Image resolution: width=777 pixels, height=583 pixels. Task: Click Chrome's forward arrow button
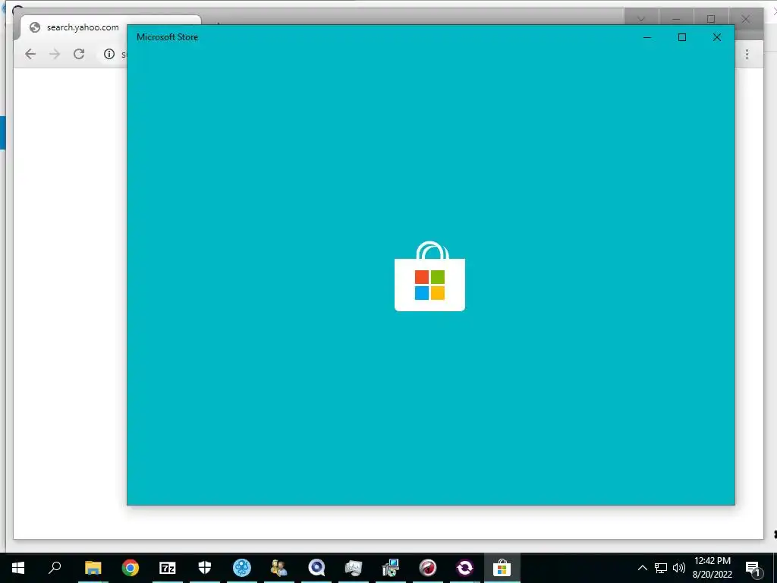pyautogui.click(x=55, y=54)
